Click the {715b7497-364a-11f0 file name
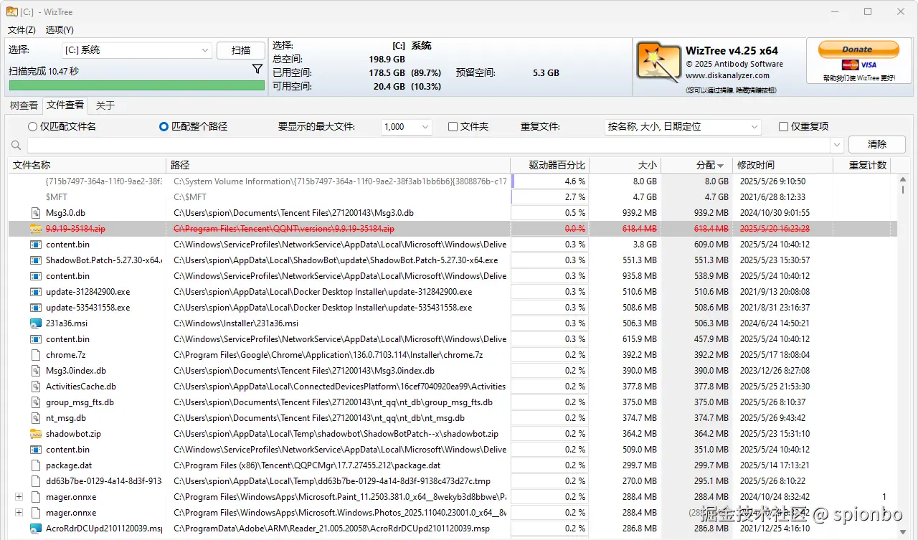 (x=104, y=181)
